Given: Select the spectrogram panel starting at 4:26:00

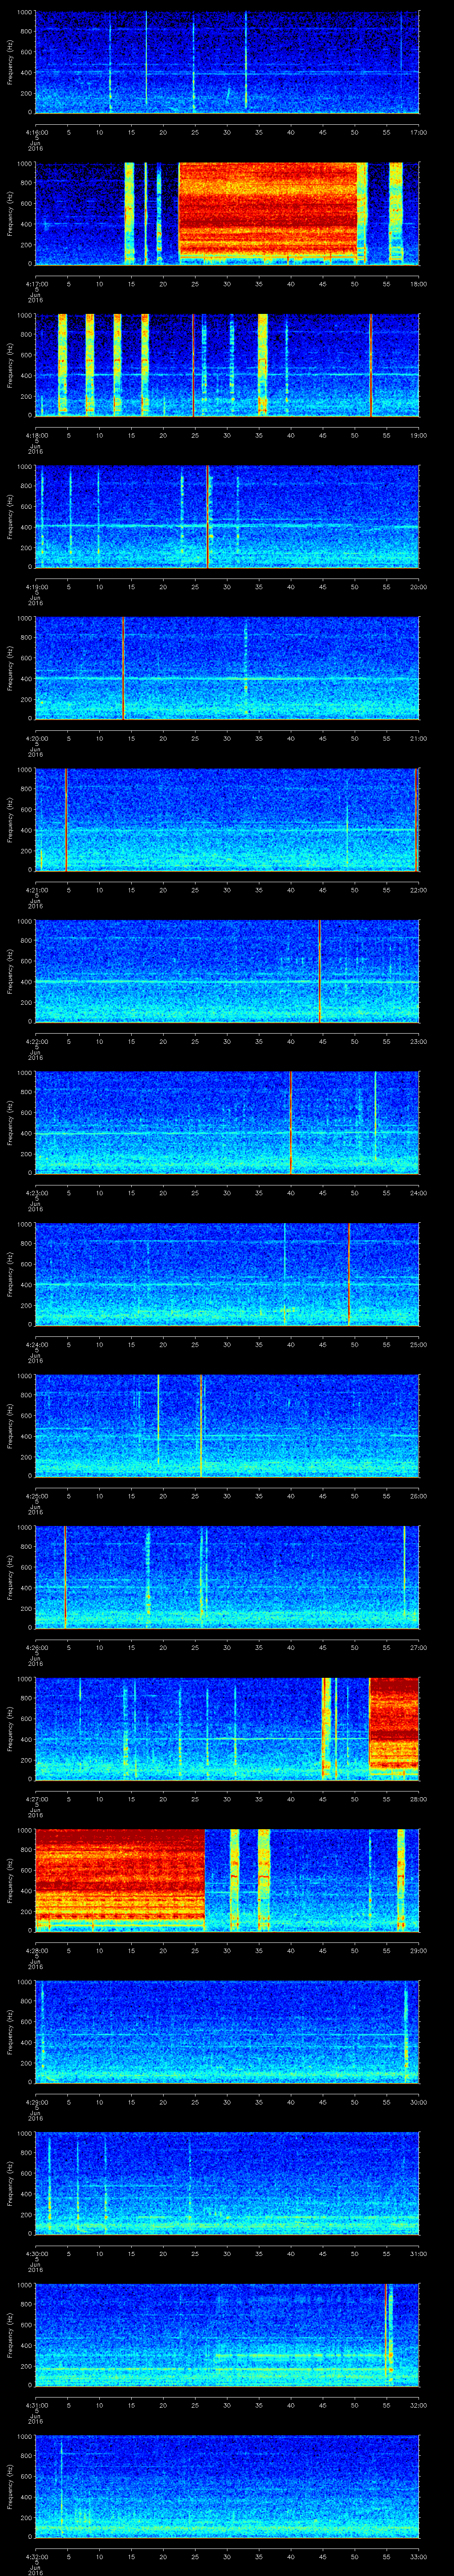Looking at the screenshot, I should (227, 1578).
